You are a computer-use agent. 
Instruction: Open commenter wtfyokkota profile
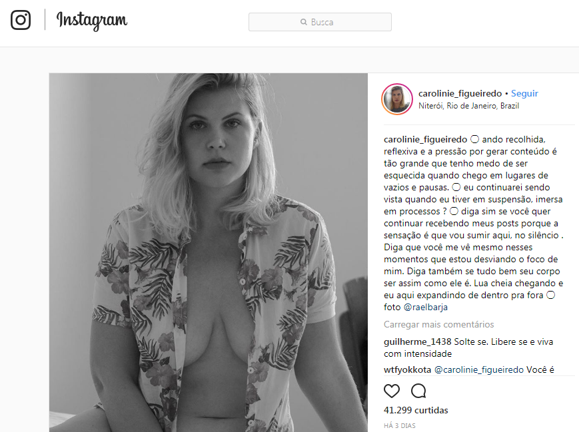click(407, 369)
